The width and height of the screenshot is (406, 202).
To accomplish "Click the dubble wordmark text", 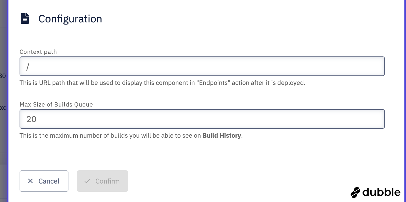I will [381, 192].
